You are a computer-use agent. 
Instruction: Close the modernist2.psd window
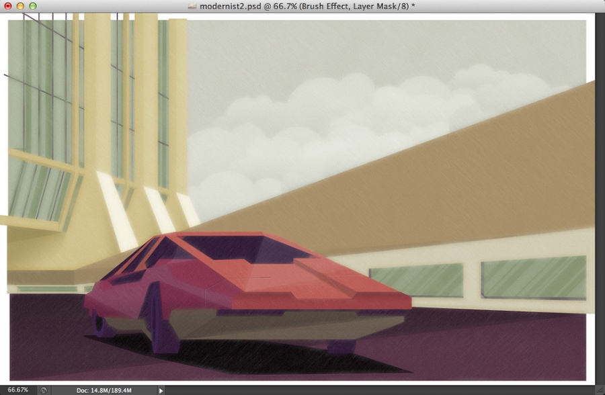pos(7,6)
